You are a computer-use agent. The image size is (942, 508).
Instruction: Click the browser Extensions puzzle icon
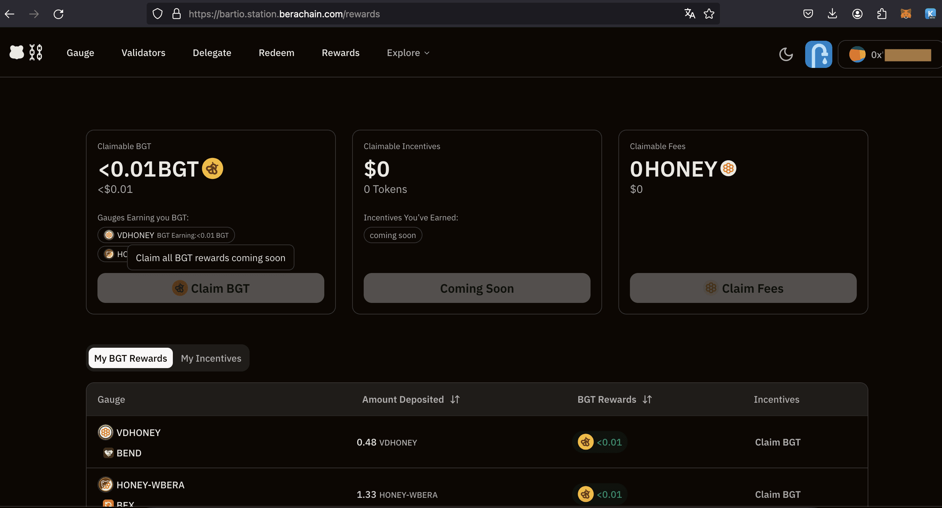[x=882, y=14]
